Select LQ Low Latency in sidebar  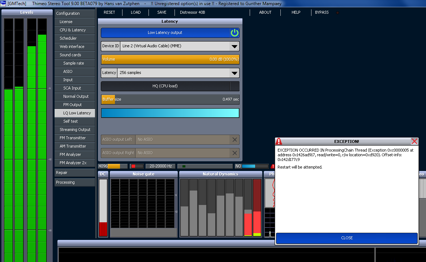[75, 113]
